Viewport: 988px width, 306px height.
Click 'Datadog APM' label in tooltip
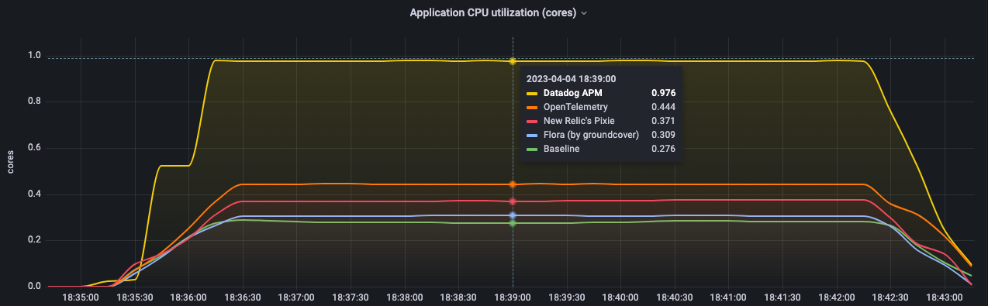(x=572, y=93)
